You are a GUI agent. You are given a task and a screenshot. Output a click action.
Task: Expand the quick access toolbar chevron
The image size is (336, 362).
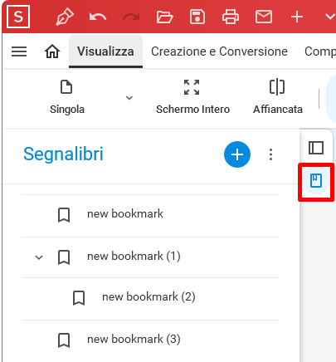[x=330, y=17]
